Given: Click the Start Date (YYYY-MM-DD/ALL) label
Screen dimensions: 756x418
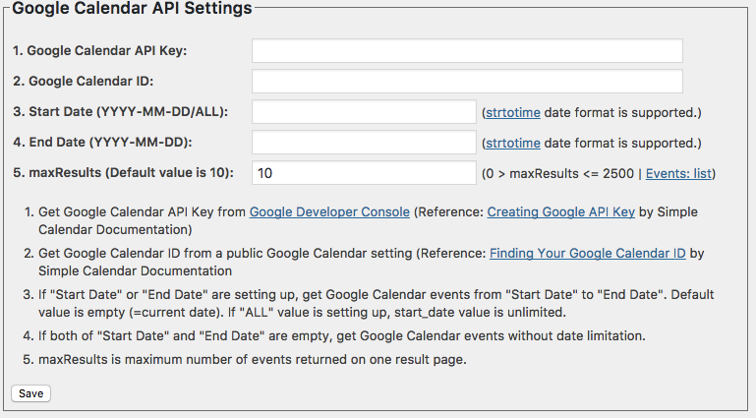Looking at the screenshot, I should coord(121,112).
